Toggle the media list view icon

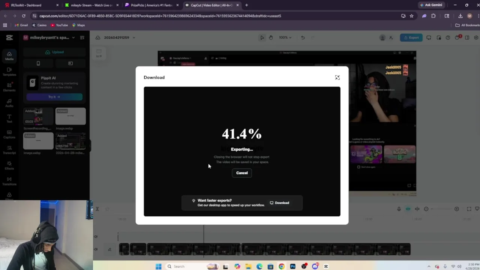(82, 37)
